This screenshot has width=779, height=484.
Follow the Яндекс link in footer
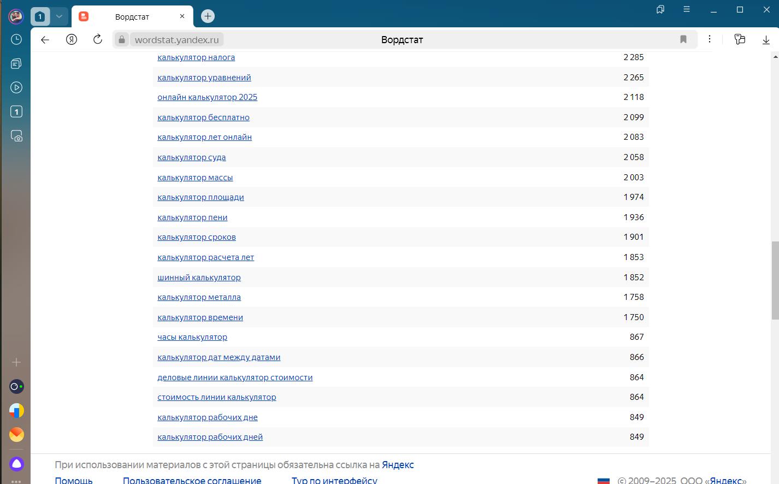click(x=398, y=465)
